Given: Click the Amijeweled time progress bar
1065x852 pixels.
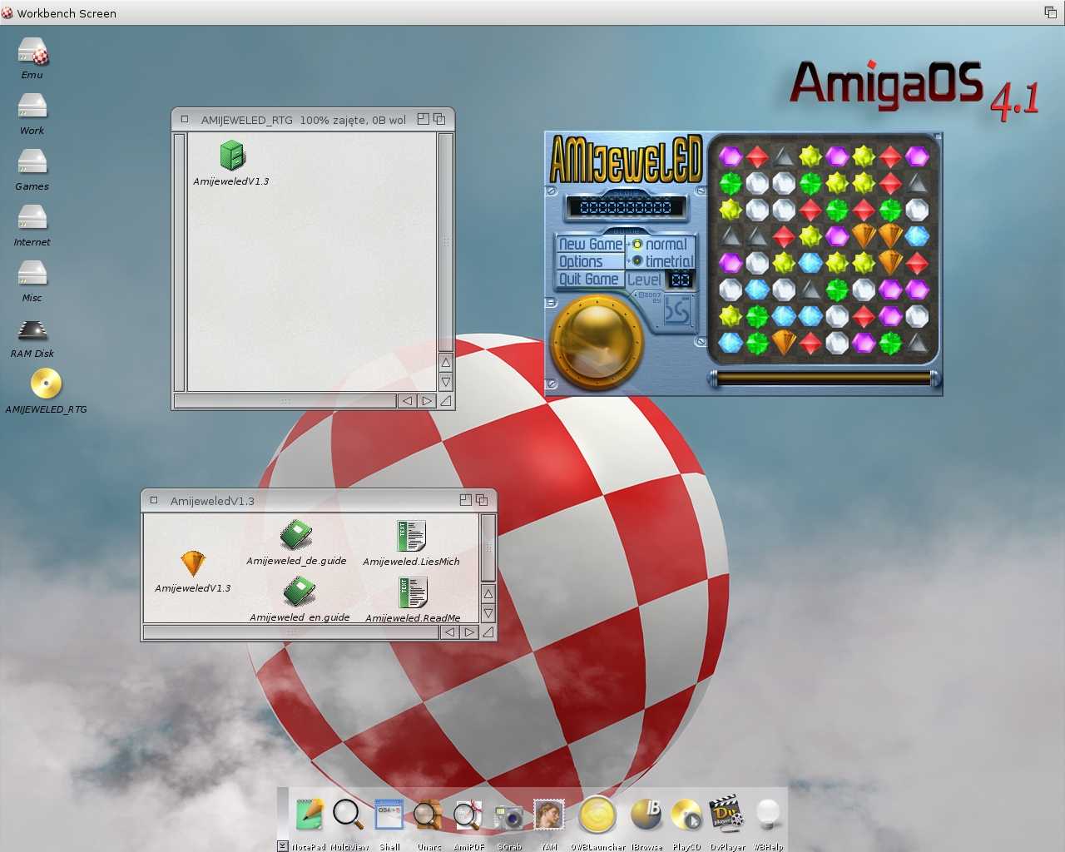Looking at the screenshot, I should coord(824,379).
